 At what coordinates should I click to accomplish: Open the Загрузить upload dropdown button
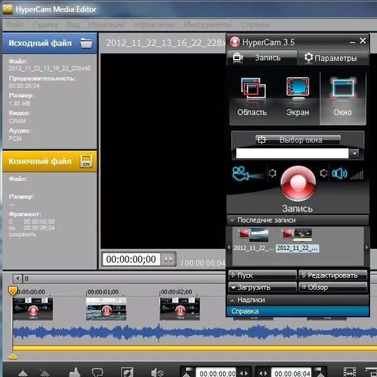[263, 287]
